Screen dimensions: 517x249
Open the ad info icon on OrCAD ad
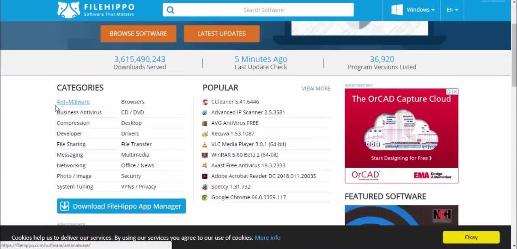449,92
